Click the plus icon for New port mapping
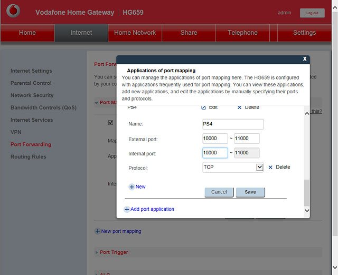 [x=97, y=231]
